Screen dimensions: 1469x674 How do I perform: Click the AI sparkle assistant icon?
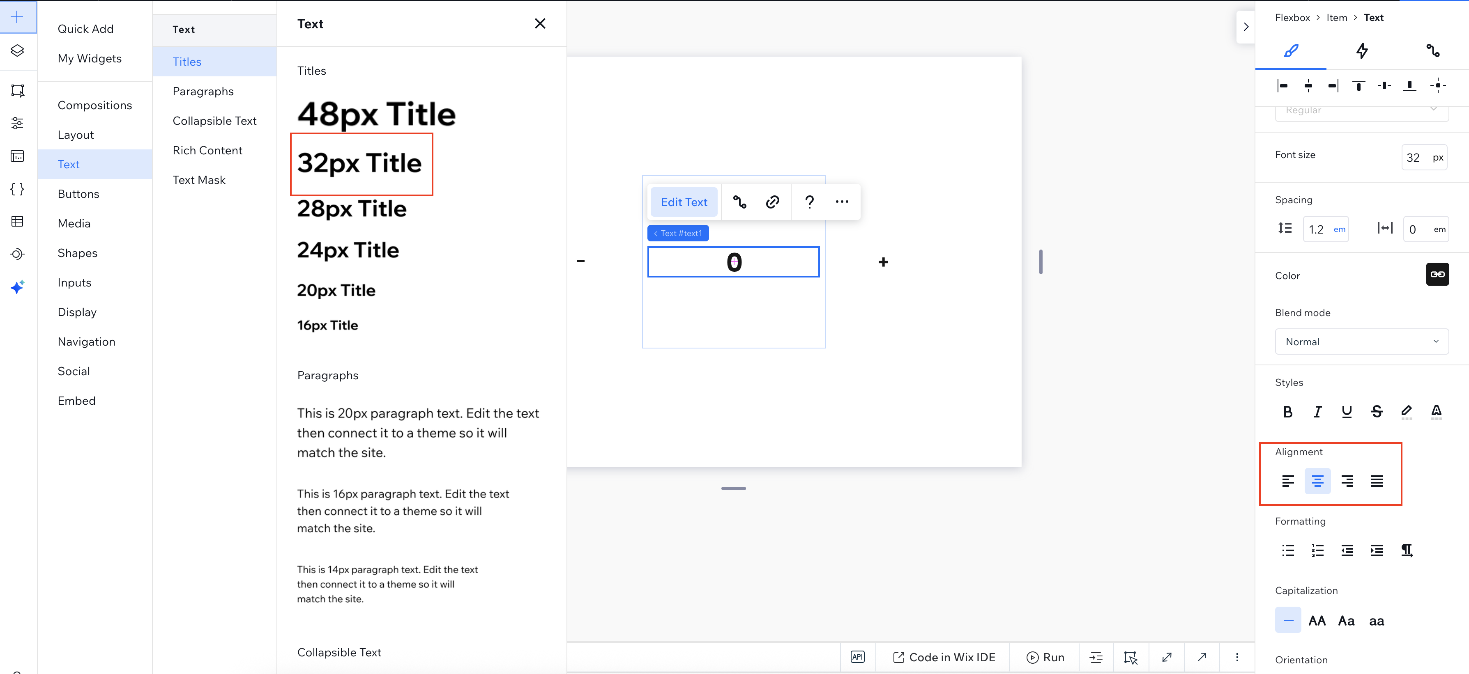pos(17,287)
